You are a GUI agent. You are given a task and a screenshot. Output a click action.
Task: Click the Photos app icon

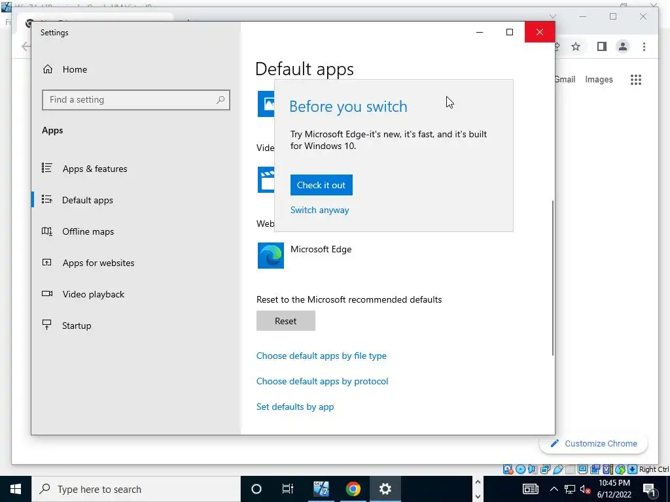pyautogui.click(x=266, y=104)
